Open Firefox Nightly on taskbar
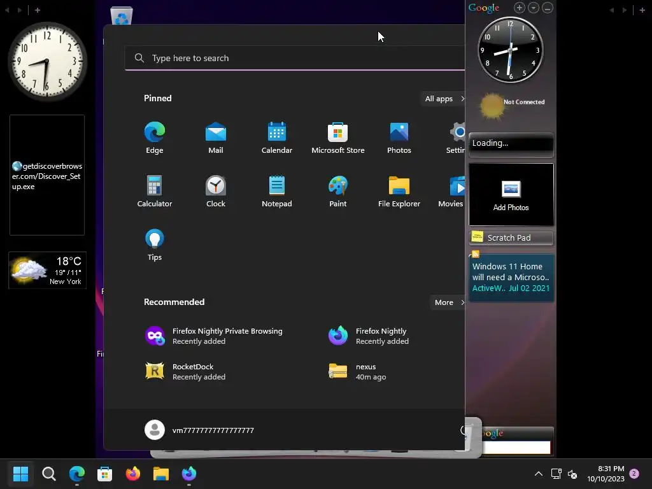 click(x=189, y=473)
